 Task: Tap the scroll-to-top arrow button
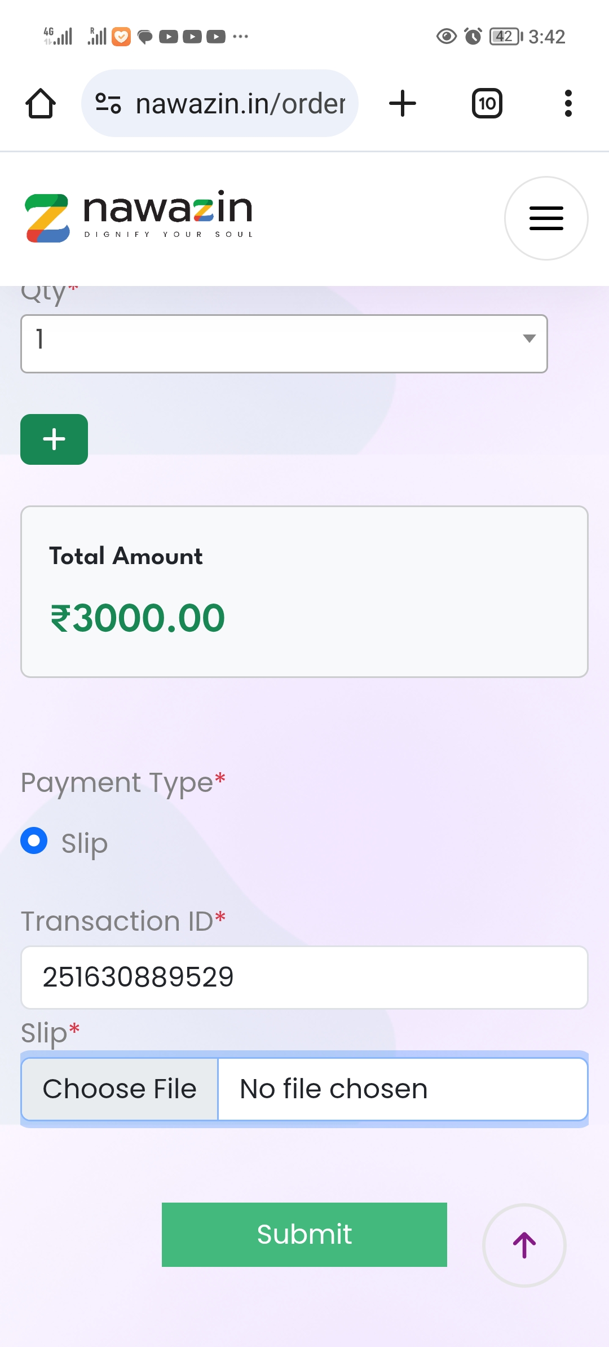(x=524, y=1245)
